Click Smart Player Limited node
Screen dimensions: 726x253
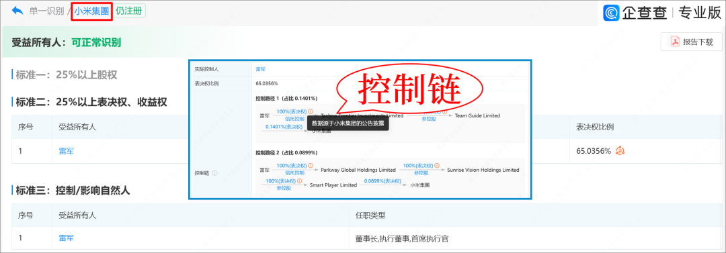(333, 185)
